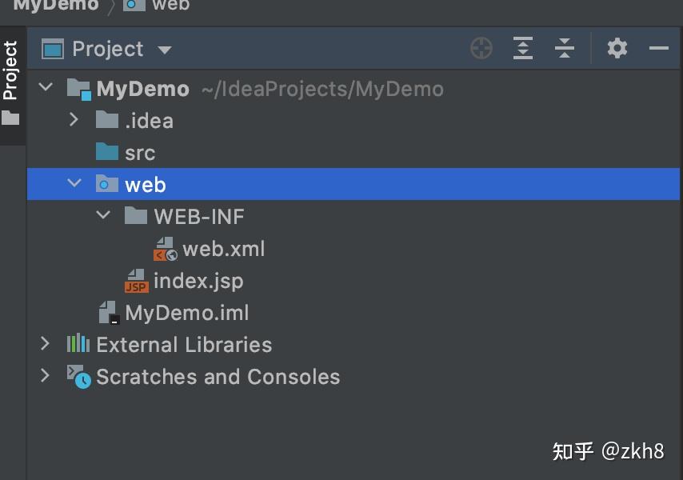Click the Expand All icon in toolbar
Image resolution: width=683 pixels, height=480 pixels.
tap(523, 48)
